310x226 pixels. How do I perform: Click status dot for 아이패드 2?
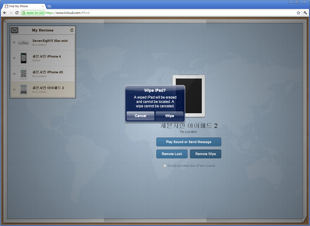(14, 90)
